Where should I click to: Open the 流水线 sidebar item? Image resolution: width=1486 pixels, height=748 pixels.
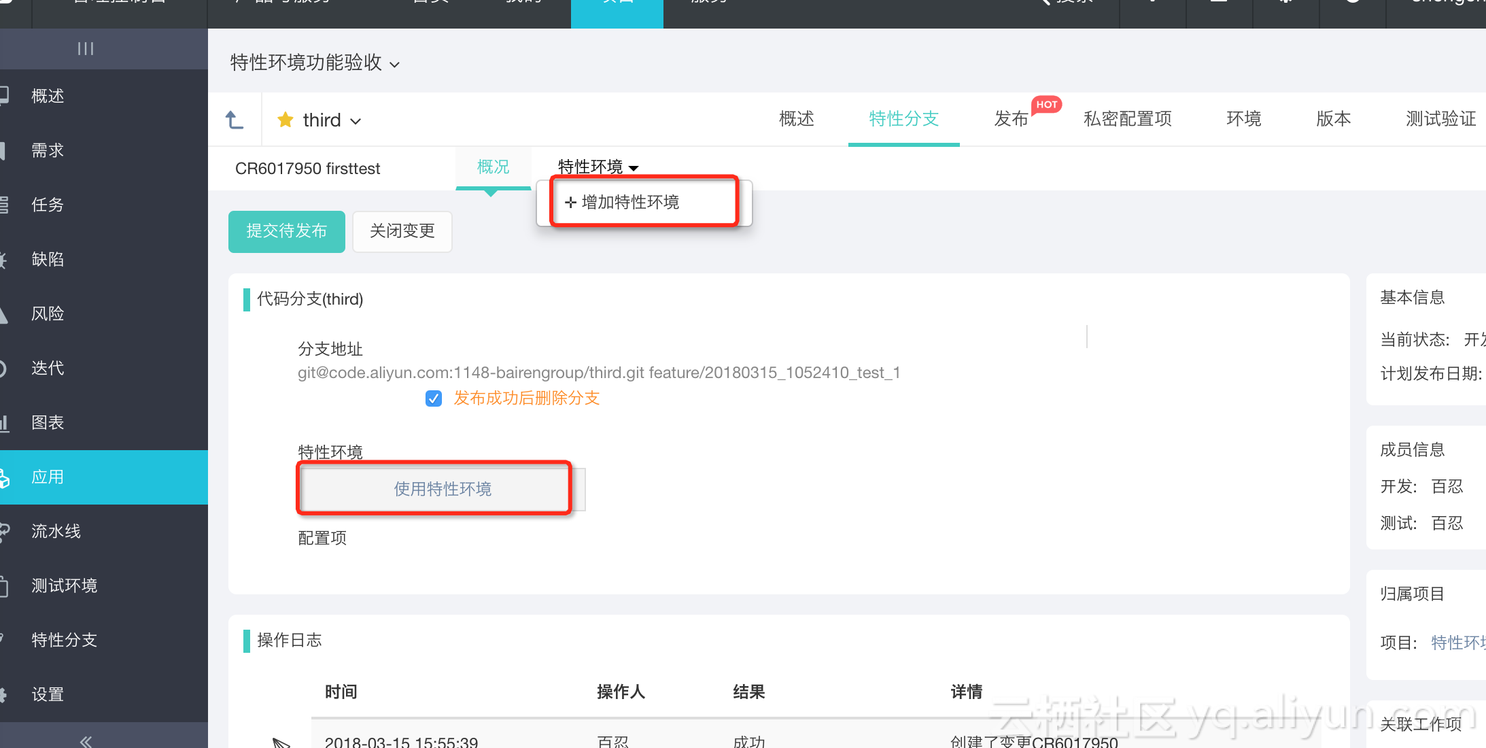[56, 531]
